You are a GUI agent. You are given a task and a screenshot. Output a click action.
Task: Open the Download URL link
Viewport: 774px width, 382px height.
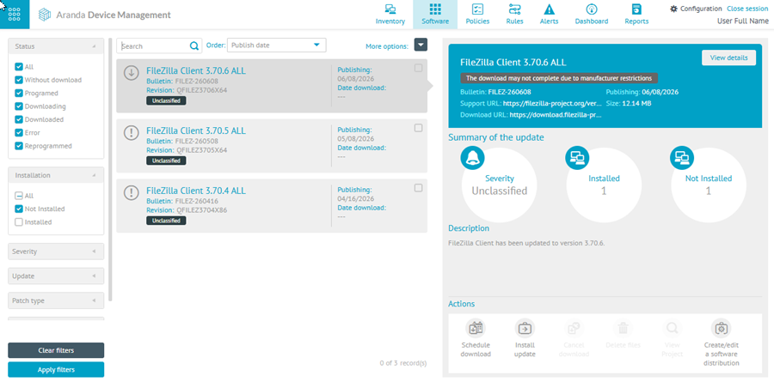(x=556, y=114)
